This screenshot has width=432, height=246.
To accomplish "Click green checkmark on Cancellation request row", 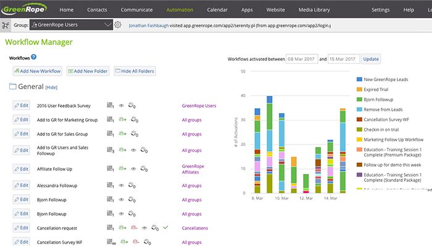I will [x=165, y=227].
